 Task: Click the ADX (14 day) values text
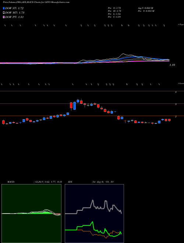click(102, 182)
